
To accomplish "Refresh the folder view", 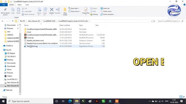I will tap(154, 21).
